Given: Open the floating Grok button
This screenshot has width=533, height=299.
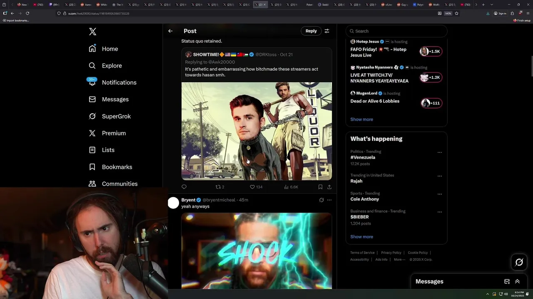Looking at the screenshot, I should tap(519, 262).
